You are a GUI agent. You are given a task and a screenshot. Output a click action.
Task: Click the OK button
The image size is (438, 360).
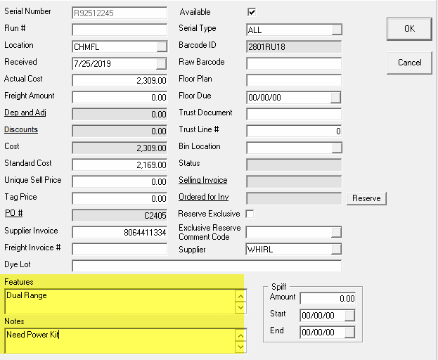pos(409,29)
